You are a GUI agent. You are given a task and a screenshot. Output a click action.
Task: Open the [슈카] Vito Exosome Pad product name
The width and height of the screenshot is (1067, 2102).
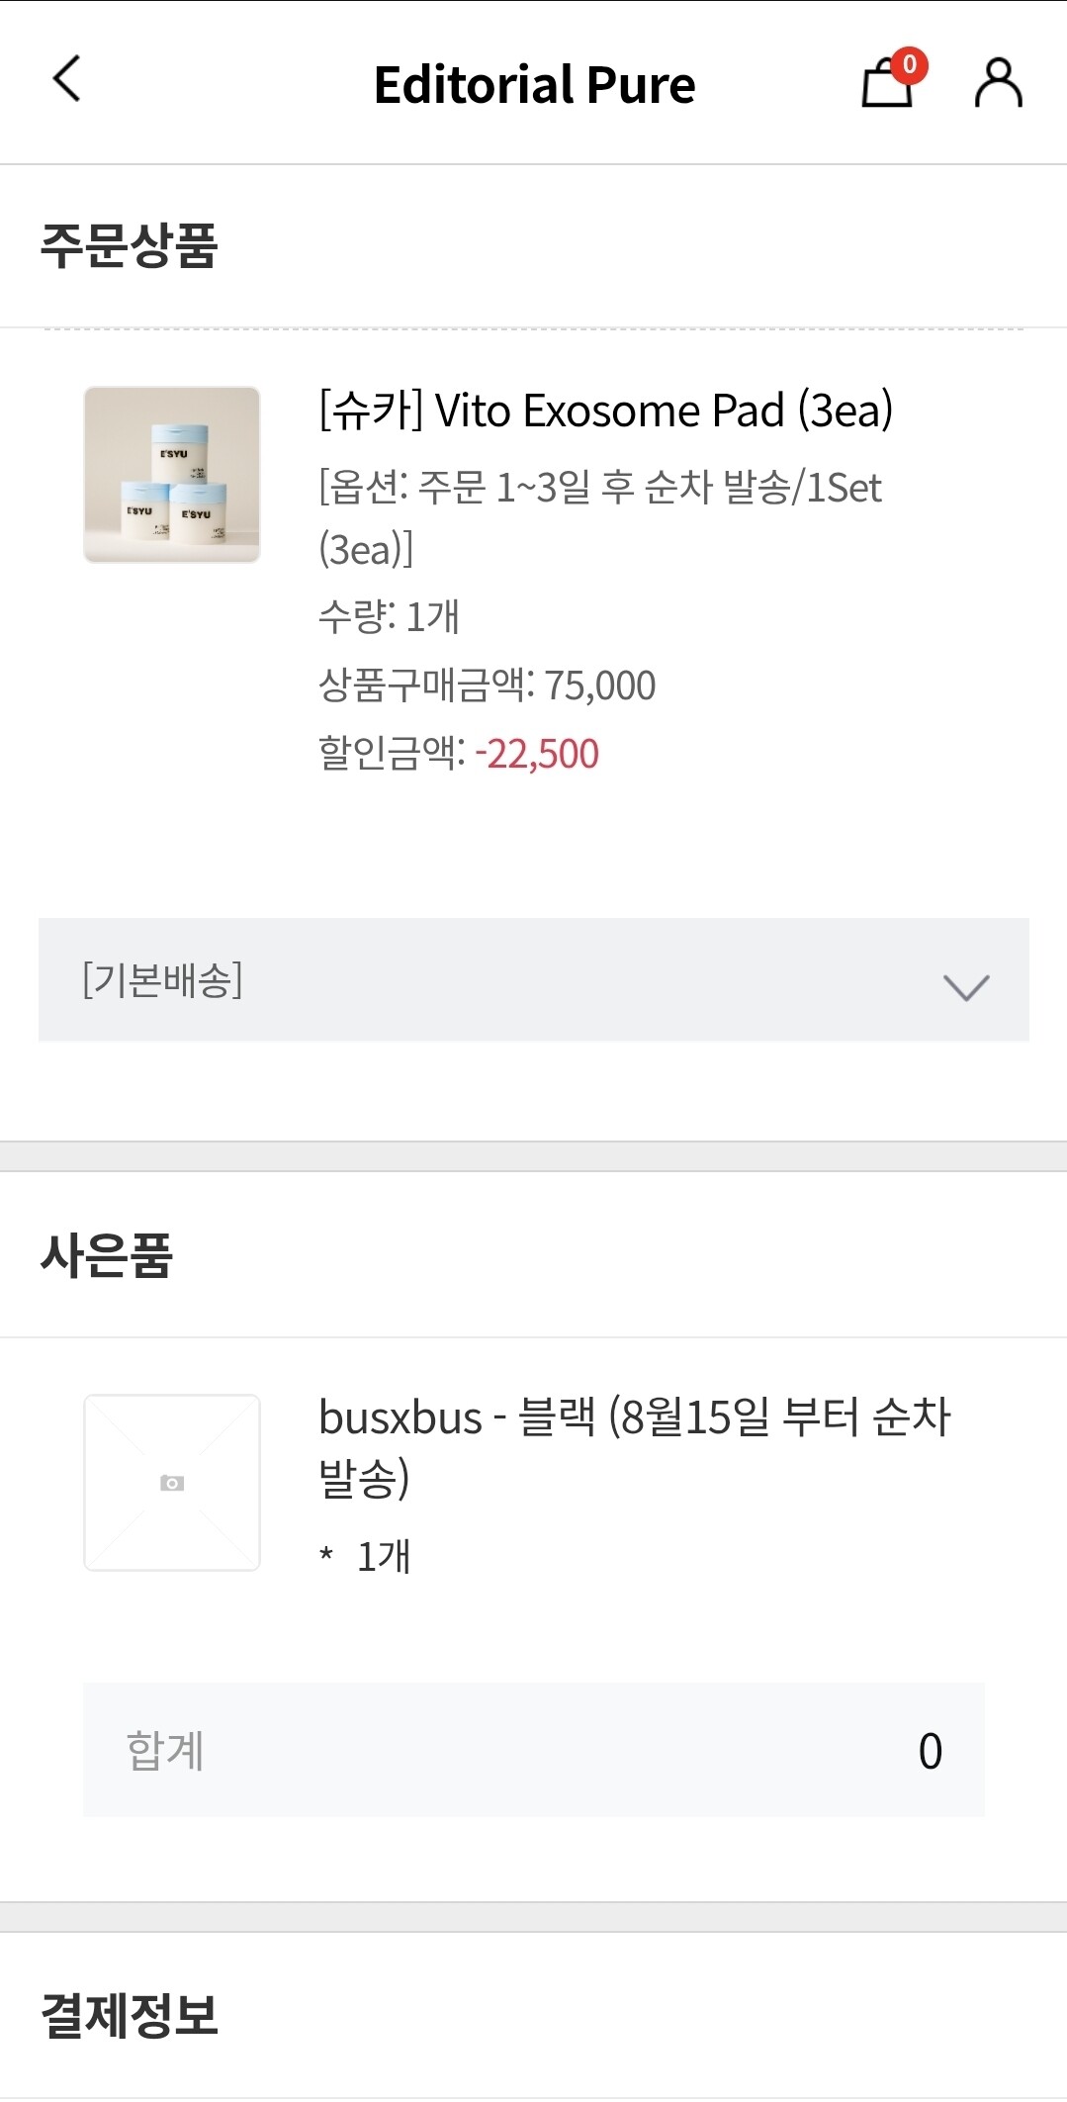pyautogui.click(x=605, y=411)
